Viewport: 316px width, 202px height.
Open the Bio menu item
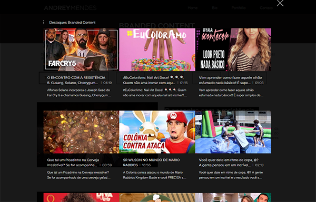click(x=214, y=8)
